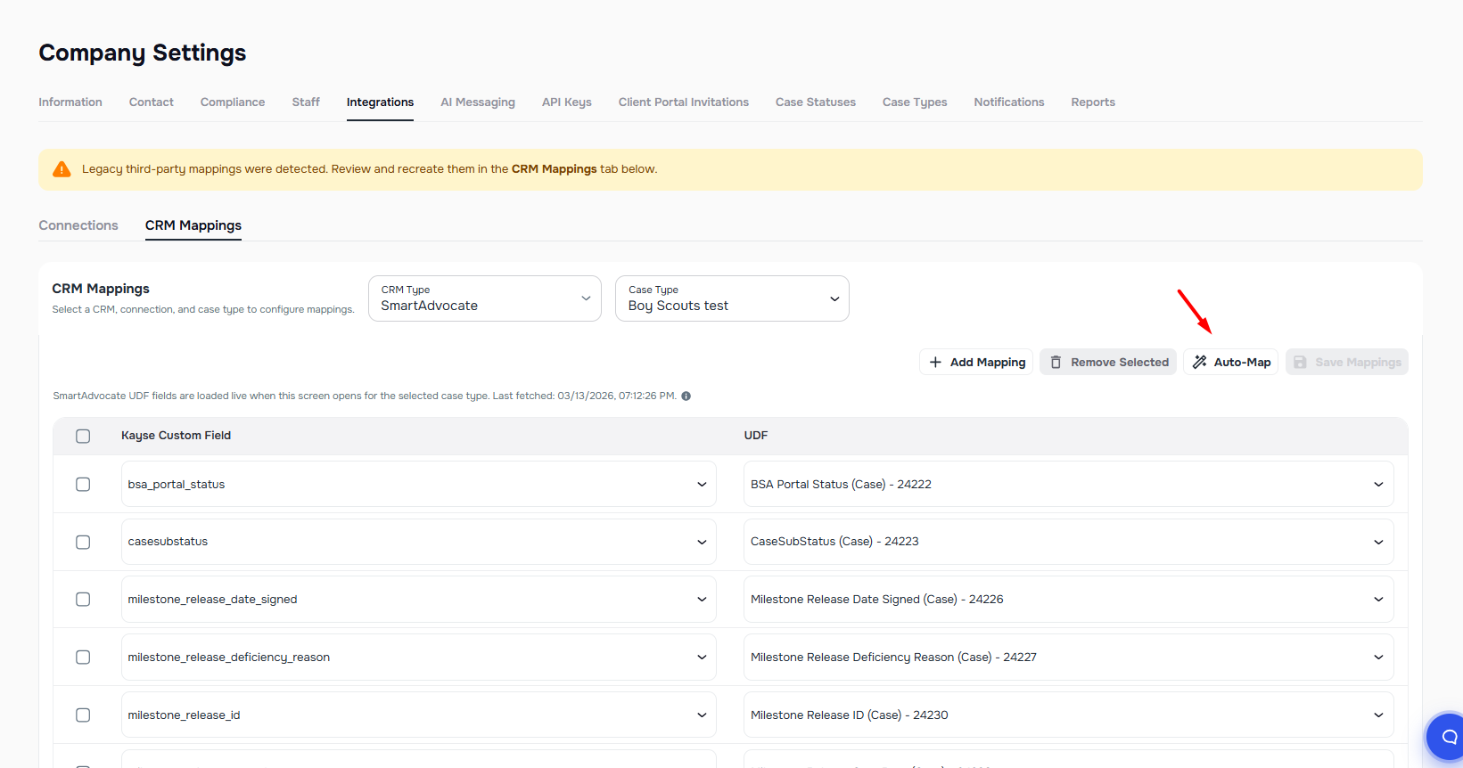This screenshot has height=768, width=1463.
Task: Tick the milestone_release_id row checkbox
Action: [83, 715]
